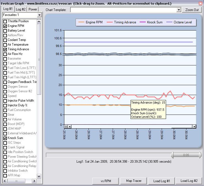
Task: Click the Log1 date and time text
Action: tap(124, 162)
